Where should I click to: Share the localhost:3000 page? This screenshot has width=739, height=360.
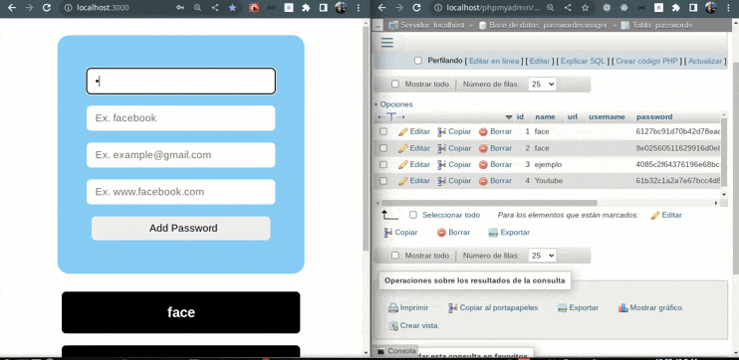pos(215,8)
